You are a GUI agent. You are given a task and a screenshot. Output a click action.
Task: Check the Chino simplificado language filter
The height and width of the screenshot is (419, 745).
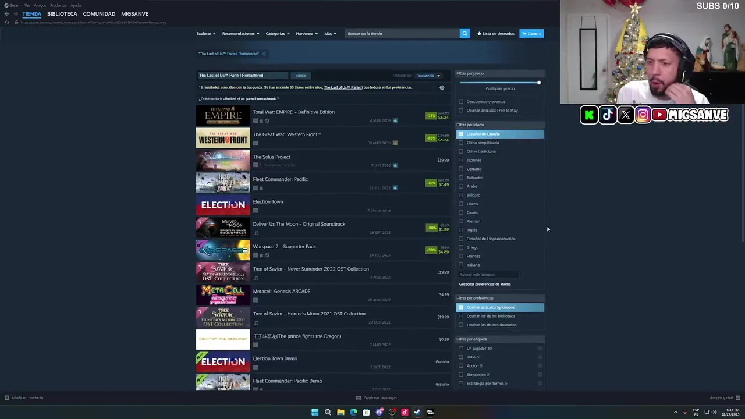[461, 143]
